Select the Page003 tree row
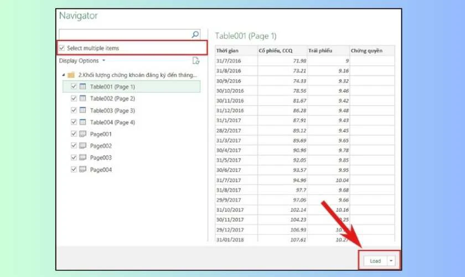Image resolution: width=465 pixels, height=277 pixels. coord(131,158)
